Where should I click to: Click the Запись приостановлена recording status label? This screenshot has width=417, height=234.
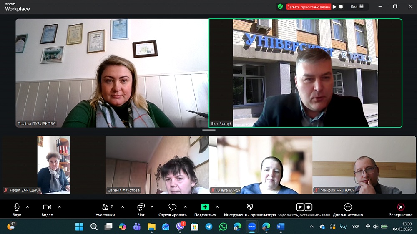[x=309, y=7]
